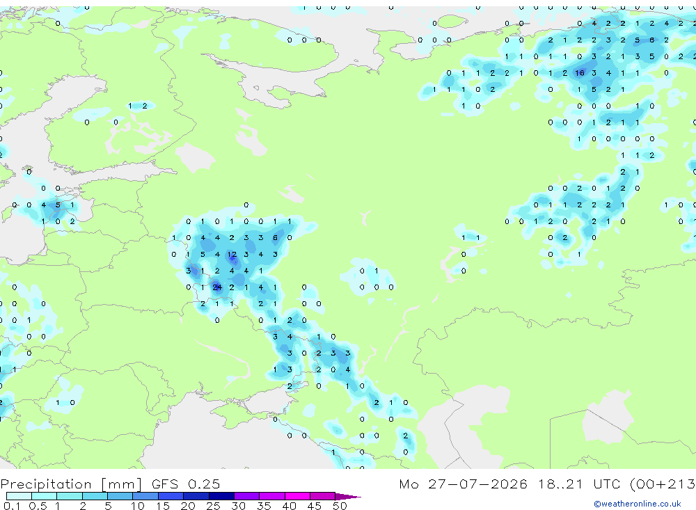This screenshot has height=510, width=696.
Task: Click the 16 mm precipitation value on map
Action: (580, 73)
